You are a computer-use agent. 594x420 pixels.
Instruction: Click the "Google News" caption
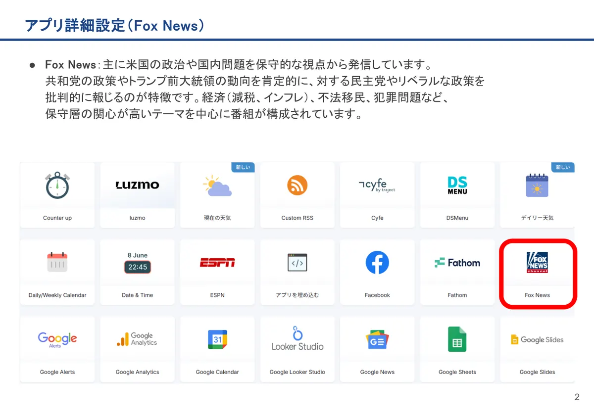377,372
